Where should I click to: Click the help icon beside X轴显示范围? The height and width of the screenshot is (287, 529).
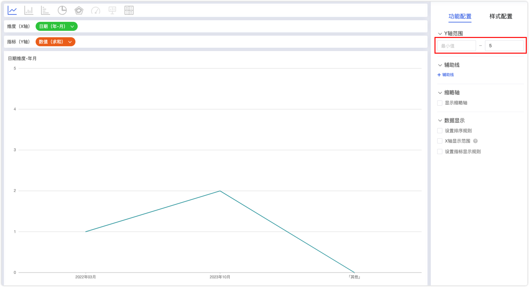(x=475, y=141)
